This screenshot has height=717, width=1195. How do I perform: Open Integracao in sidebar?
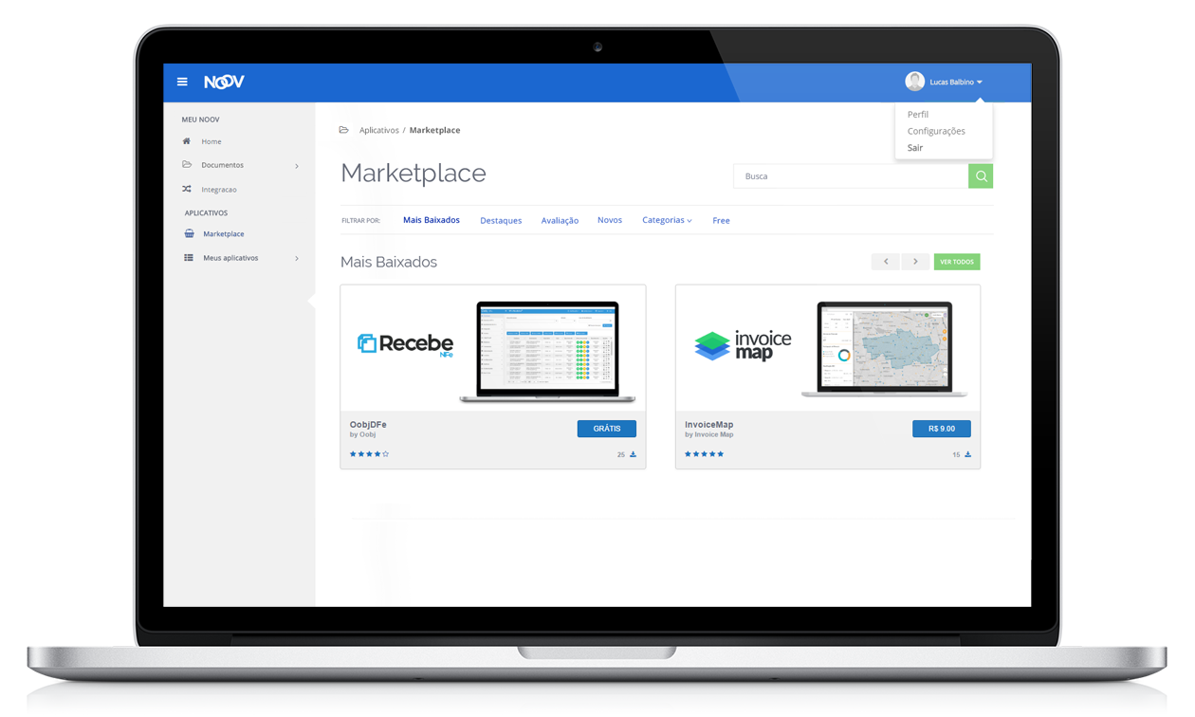click(x=219, y=190)
